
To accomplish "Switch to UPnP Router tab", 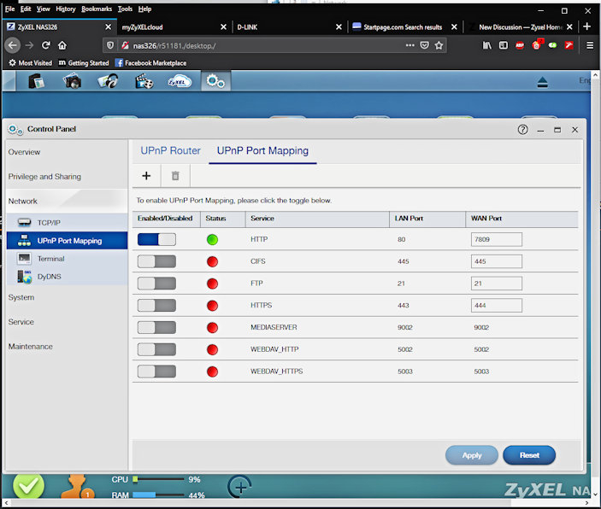I will (x=171, y=151).
